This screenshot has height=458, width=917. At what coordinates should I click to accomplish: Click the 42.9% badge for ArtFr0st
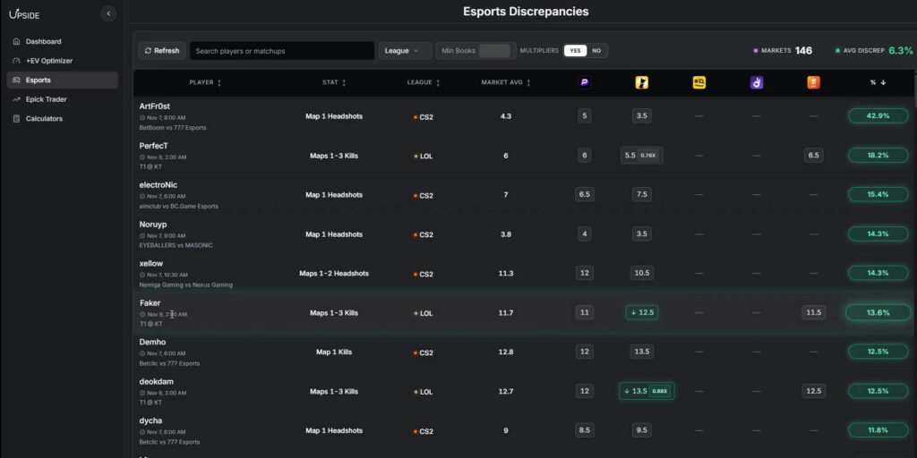[x=878, y=115]
